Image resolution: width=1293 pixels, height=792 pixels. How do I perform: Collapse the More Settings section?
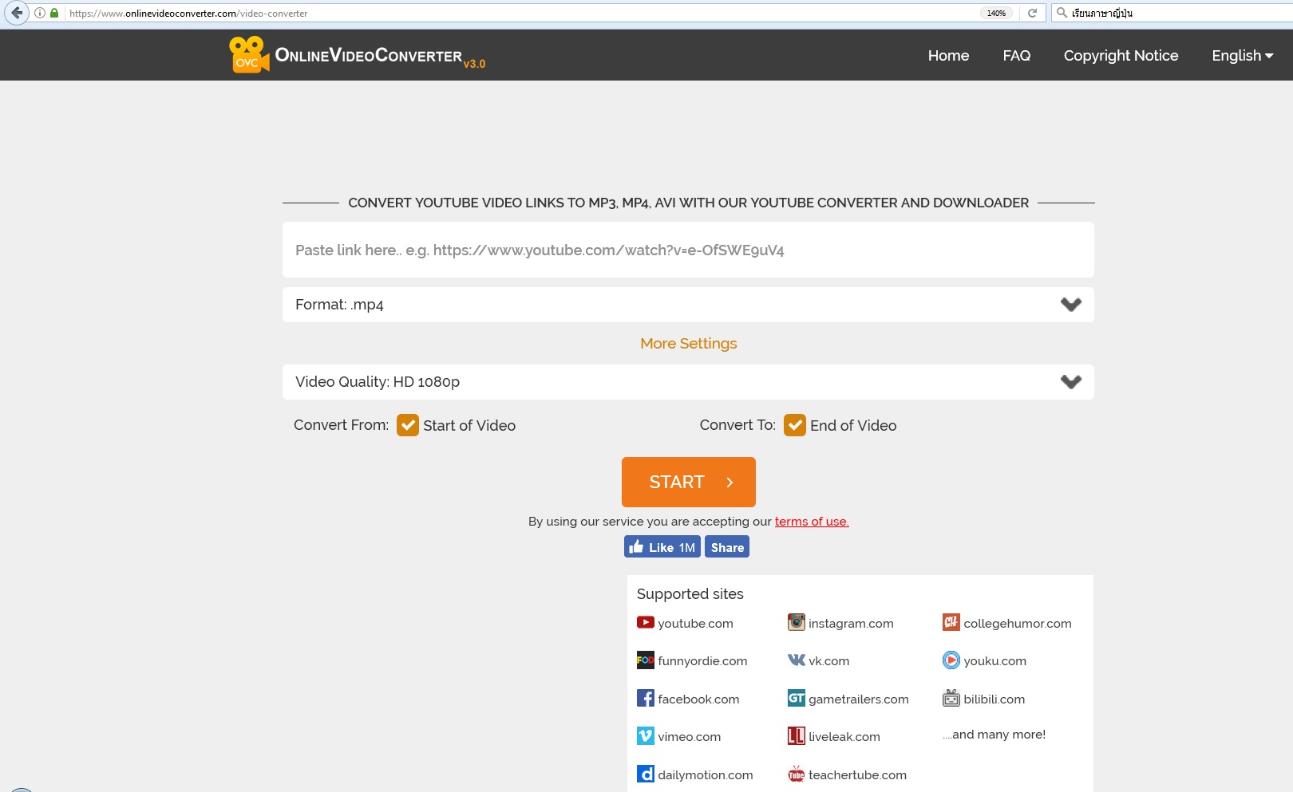[688, 344]
